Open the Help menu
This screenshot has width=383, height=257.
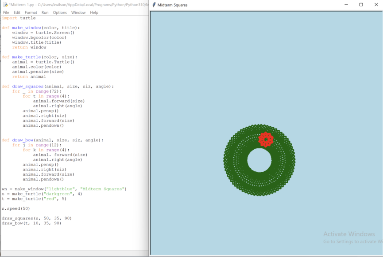[94, 12]
